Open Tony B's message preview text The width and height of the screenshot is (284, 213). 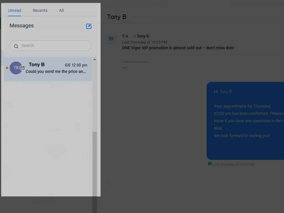(56, 72)
